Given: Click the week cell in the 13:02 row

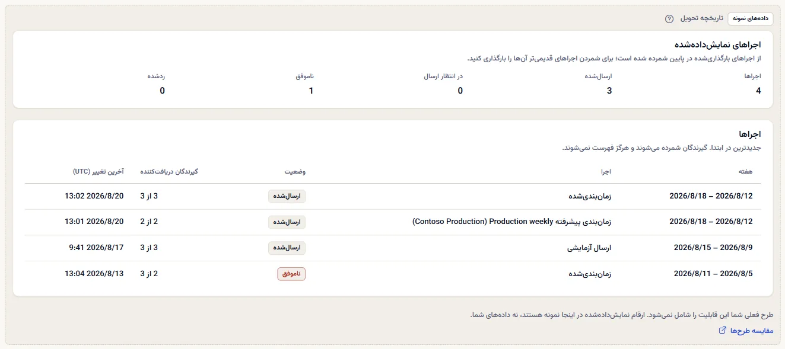Looking at the screenshot, I should click(x=711, y=196).
